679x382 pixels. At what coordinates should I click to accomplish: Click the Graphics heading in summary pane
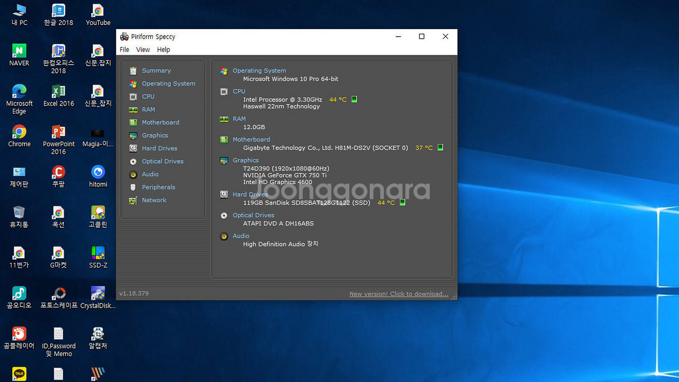(x=246, y=160)
